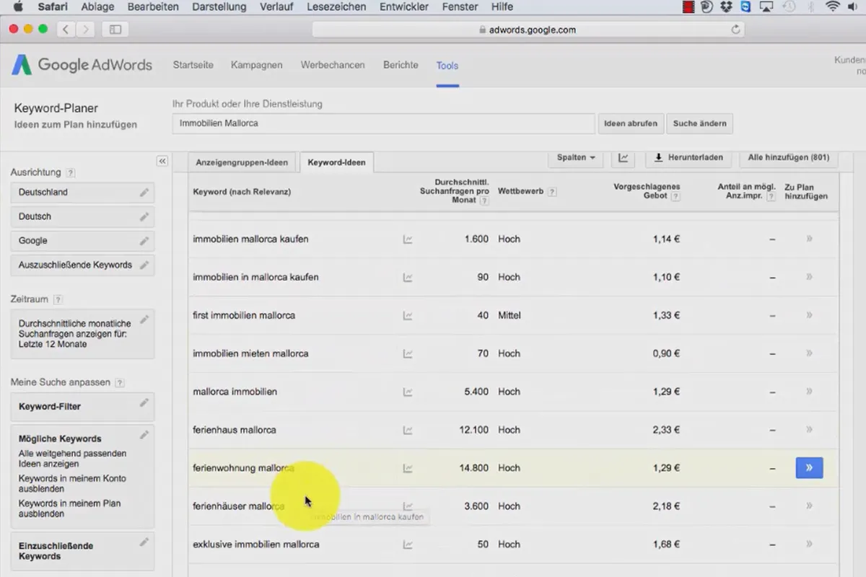
Task: Open trend chart for immobilien mallorca kaufen
Action: [x=408, y=239]
